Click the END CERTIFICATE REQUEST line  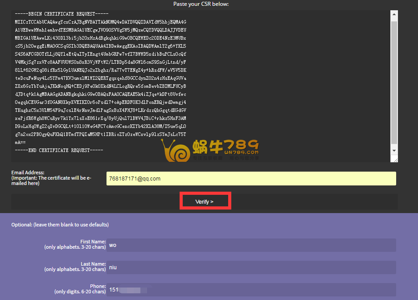tap(59, 150)
